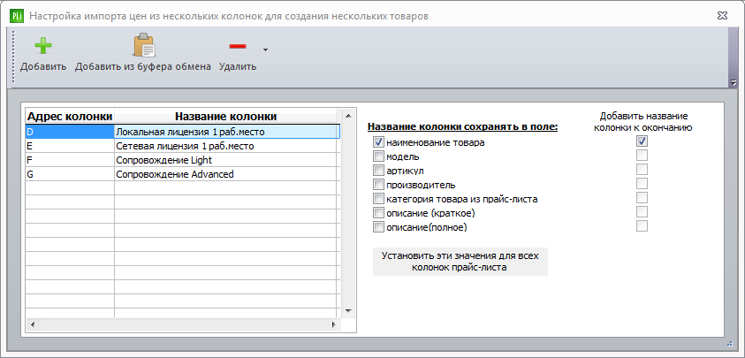Click the clipboard Добавить из буфера обмена icon

[143, 46]
